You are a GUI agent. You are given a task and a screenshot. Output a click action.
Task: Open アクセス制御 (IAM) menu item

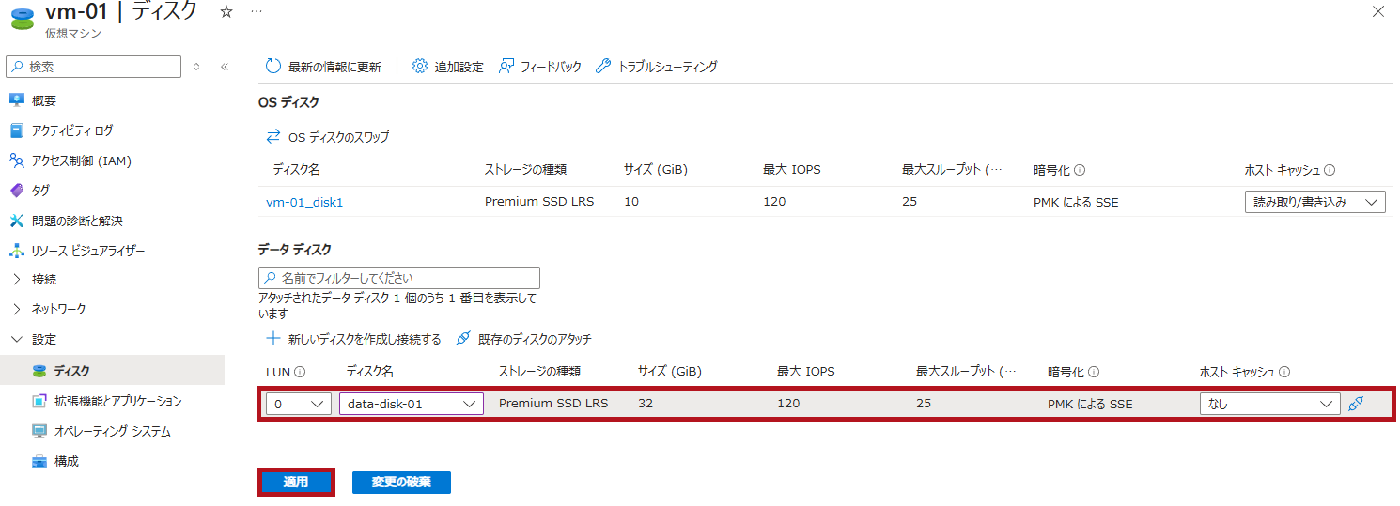81,161
